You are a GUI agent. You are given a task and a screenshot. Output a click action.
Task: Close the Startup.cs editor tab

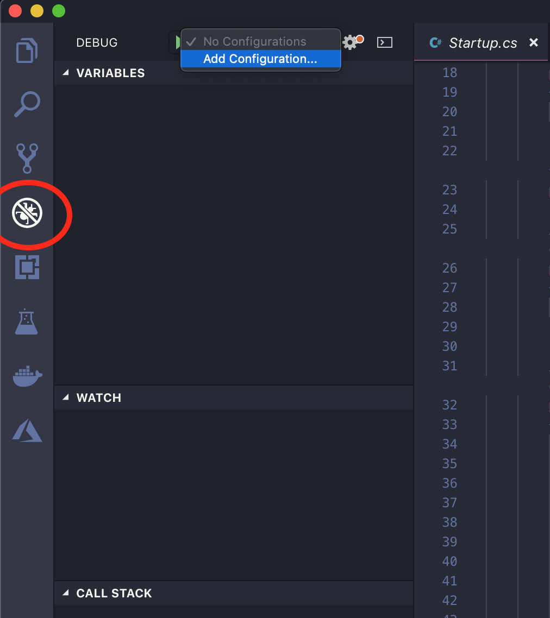(x=534, y=42)
